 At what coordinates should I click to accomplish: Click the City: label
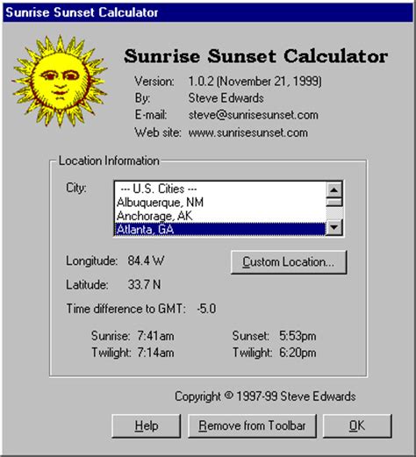coord(76,188)
